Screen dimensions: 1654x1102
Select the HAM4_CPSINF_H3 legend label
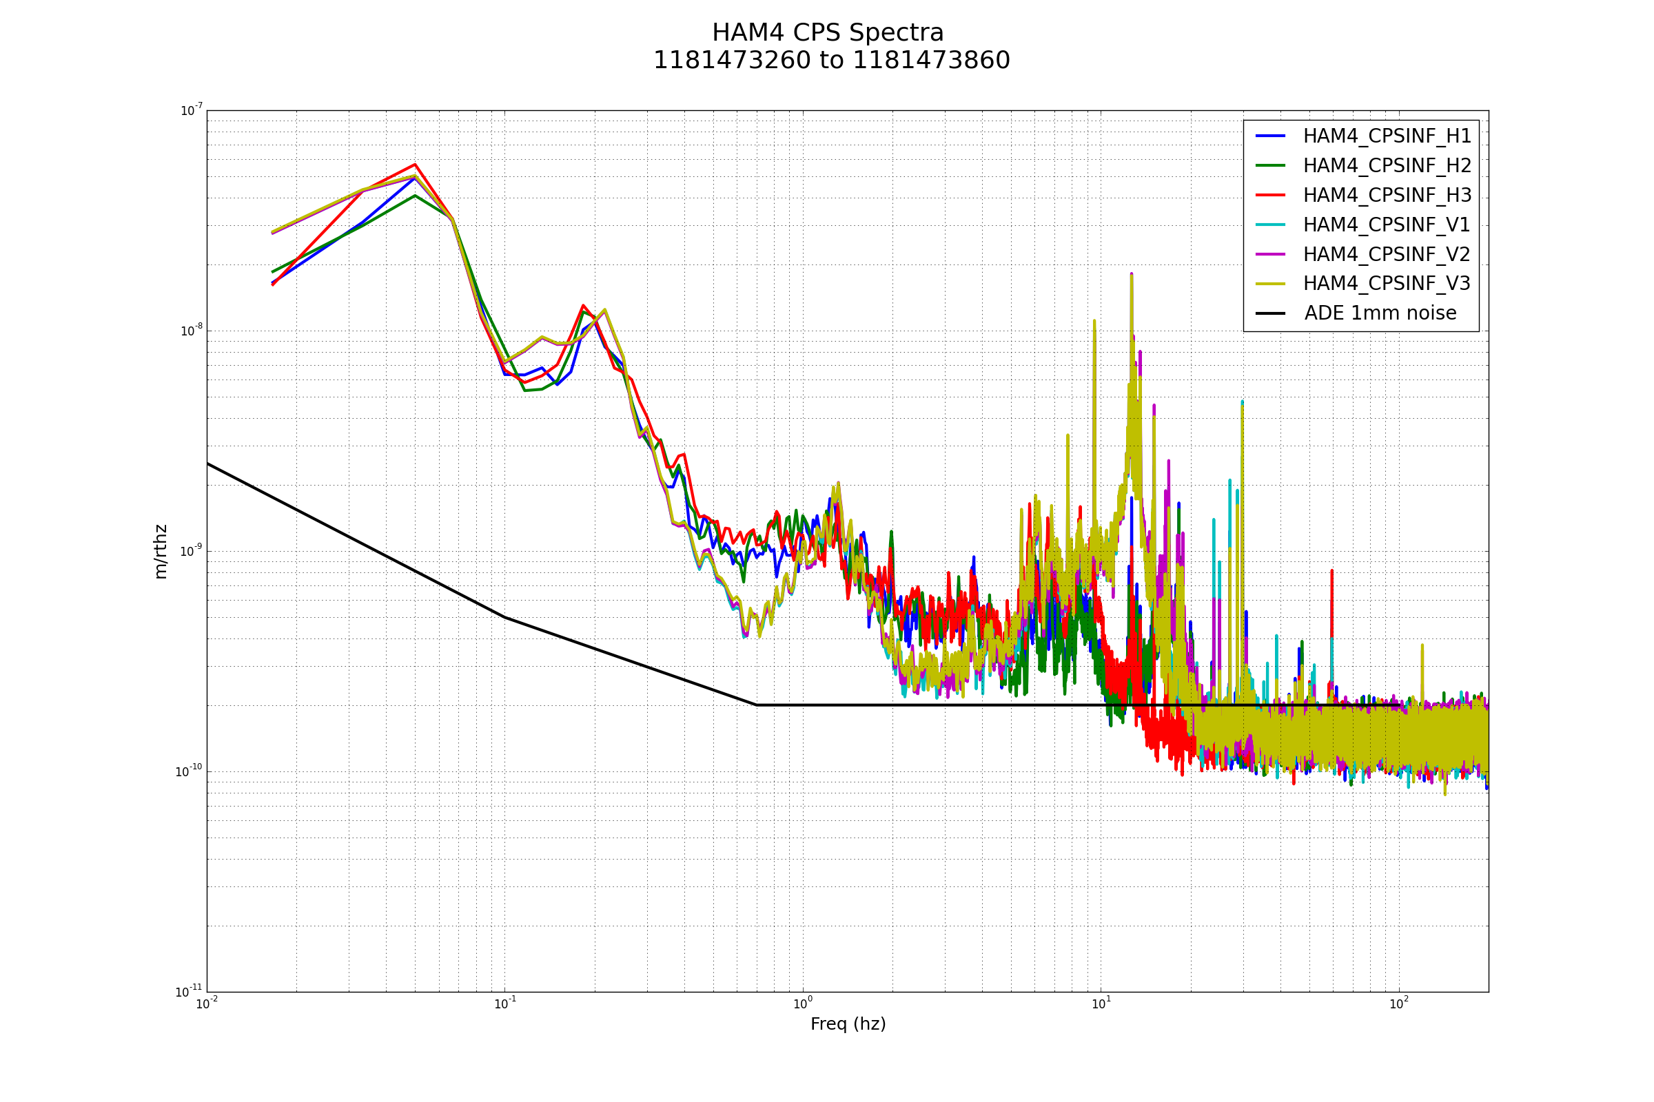(1387, 196)
